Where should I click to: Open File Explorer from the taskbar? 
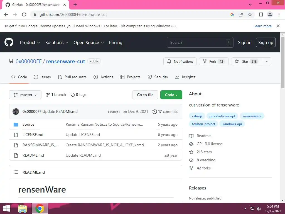23,208
